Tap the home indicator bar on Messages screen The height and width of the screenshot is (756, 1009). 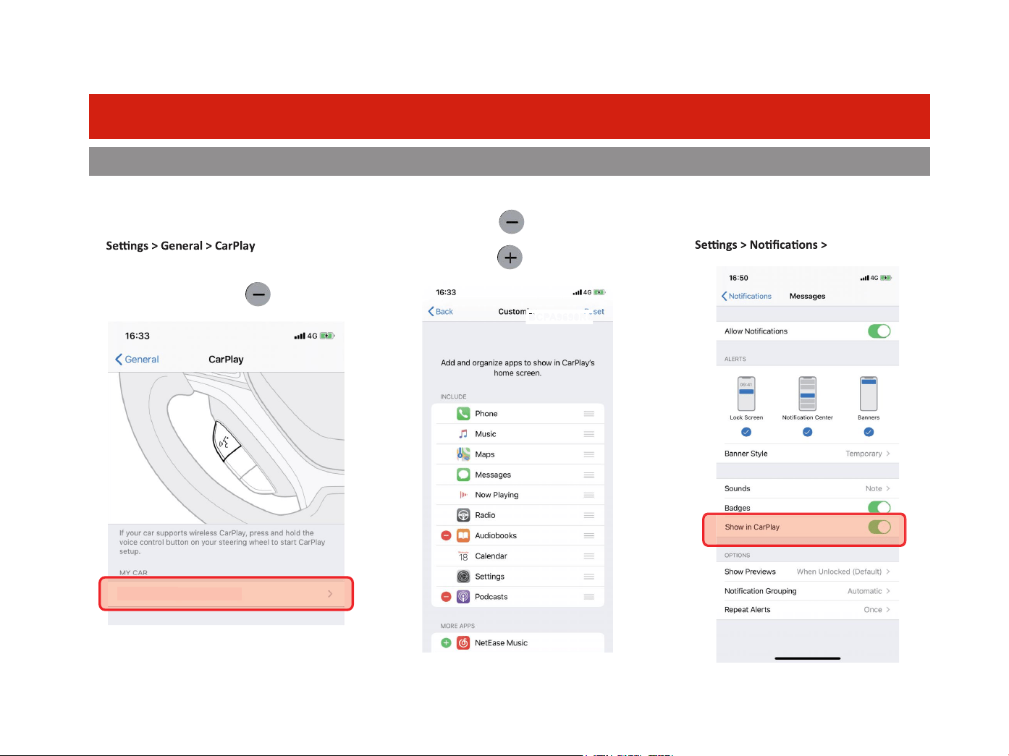click(x=808, y=658)
